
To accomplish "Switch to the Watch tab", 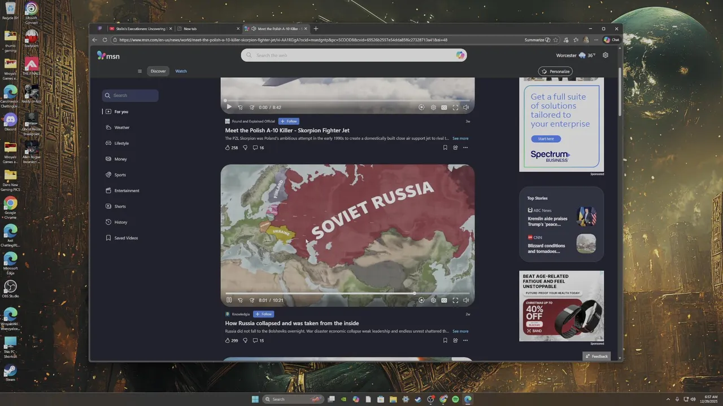I will click(x=181, y=71).
